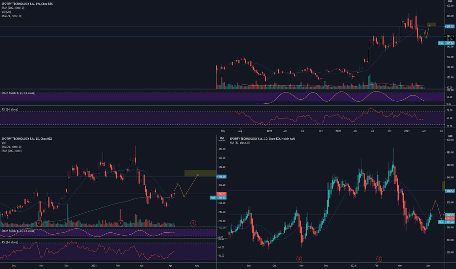The image size is (456, 269).
Task: Click the daily chart title SPOTIFY TECHNOLOGY S.A., 1D, Cboe BZX
Action: [x=27, y=139]
